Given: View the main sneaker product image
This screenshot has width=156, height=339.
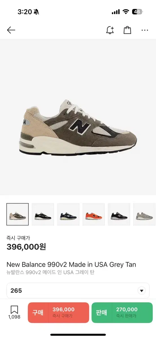Looking at the screenshot, I should (78, 127).
